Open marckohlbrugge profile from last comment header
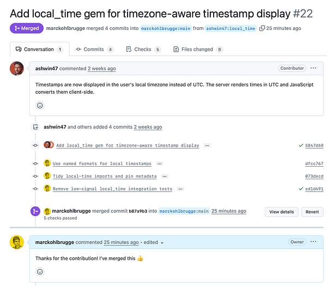Screen dimensions: 327x286 (55, 242)
